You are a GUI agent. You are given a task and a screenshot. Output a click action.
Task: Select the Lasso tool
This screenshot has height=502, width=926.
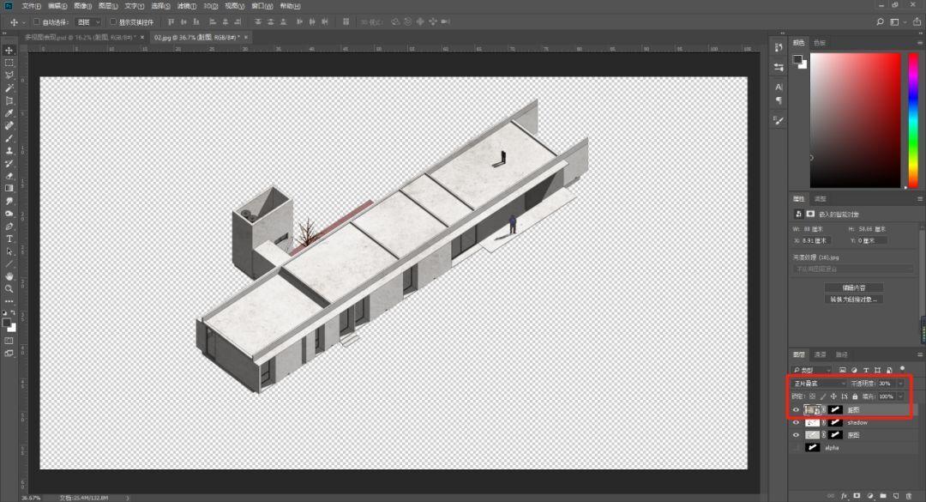[x=9, y=76]
